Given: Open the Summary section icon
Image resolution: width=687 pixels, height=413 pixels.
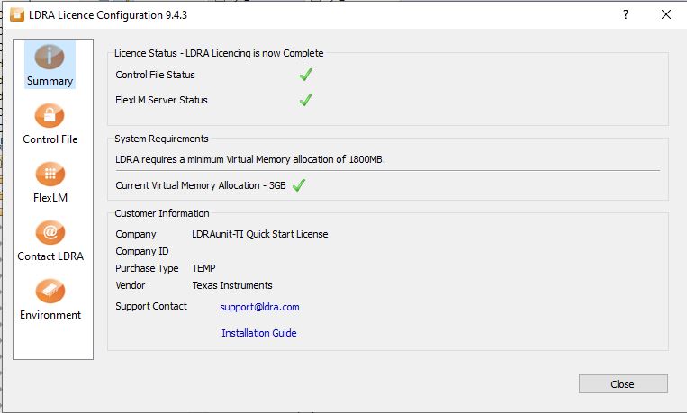Looking at the screenshot, I should pos(50,57).
